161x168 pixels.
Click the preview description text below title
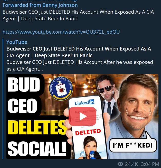click(x=80, y=65)
